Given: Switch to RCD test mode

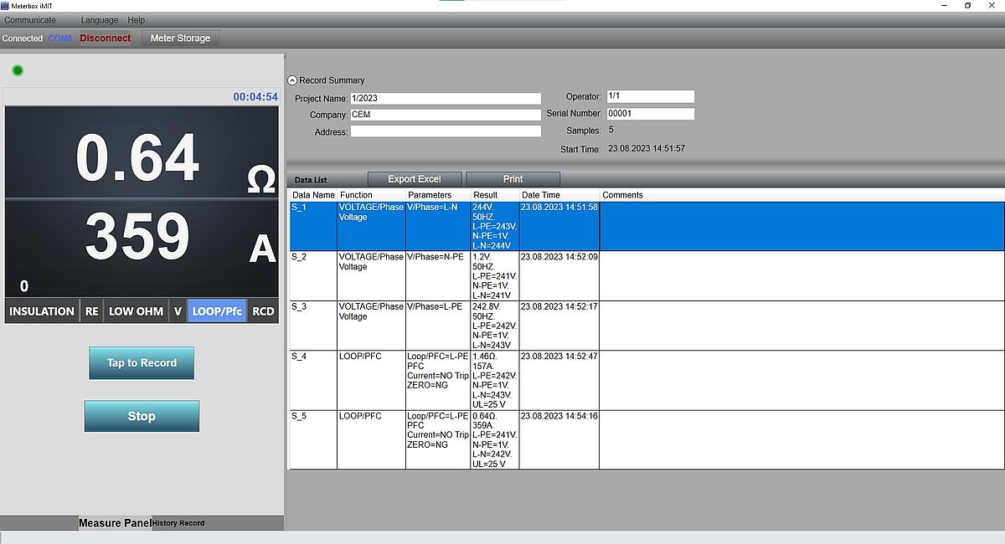Looking at the screenshot, I should pos(263,311).
